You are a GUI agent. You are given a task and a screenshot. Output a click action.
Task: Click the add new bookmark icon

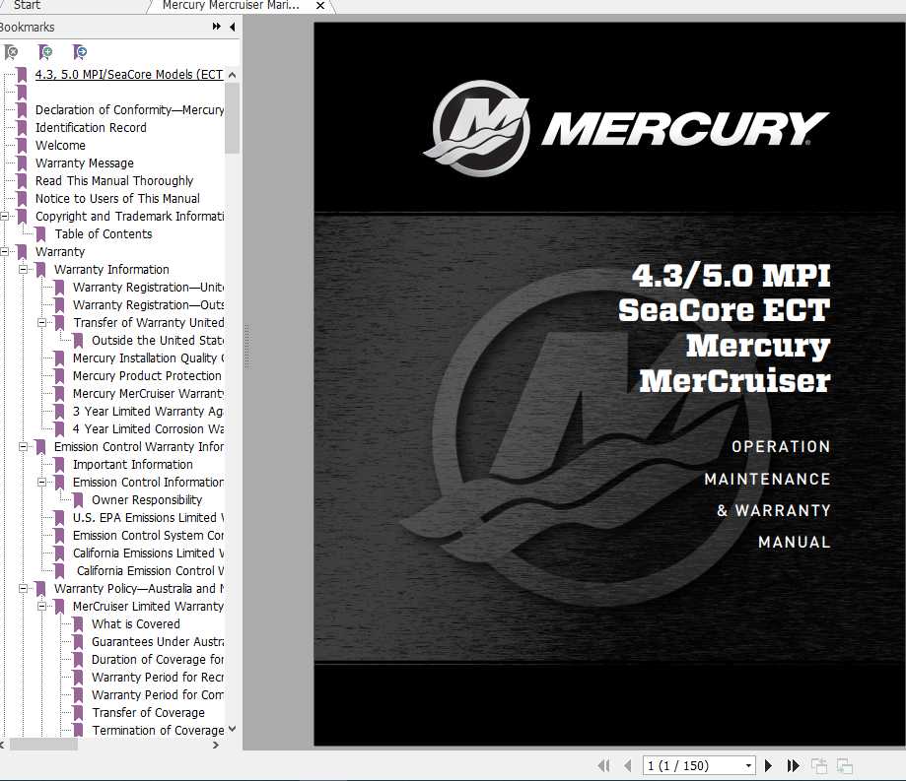pos(45,52)
